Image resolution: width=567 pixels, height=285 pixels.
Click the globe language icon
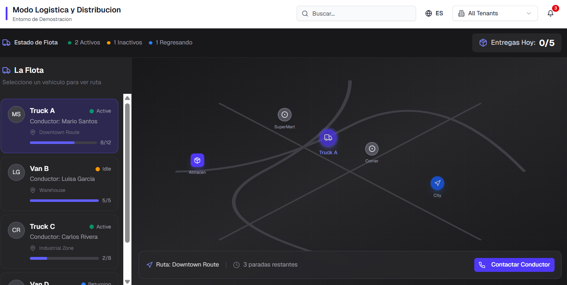(428, 14)
